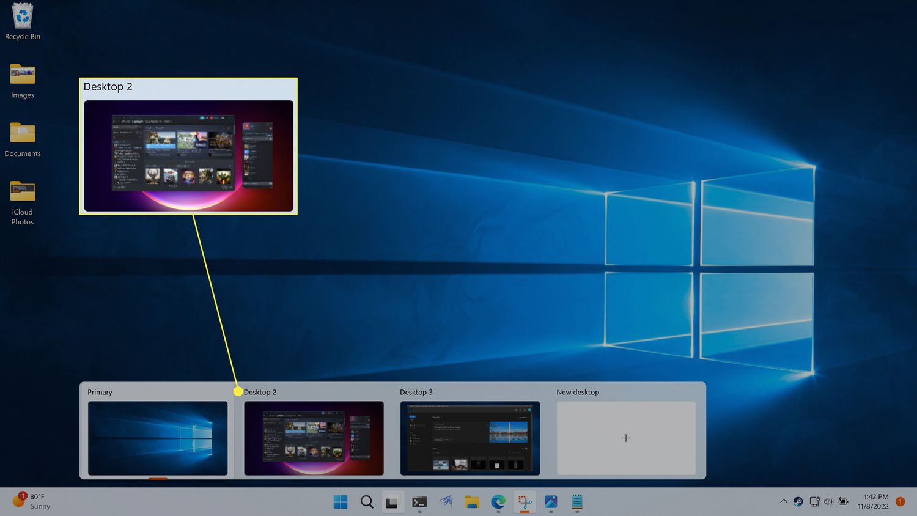This screenshot has height=516, width=917.
Task: Open the Windows Start menu
Action: pos(341,502)
